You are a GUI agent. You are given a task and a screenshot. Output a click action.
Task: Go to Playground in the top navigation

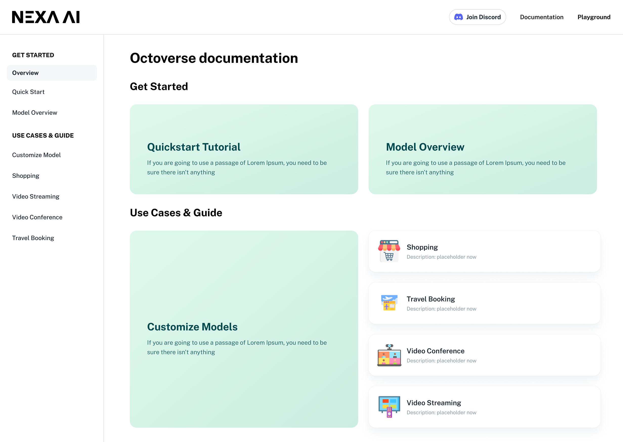coord(594,17)
